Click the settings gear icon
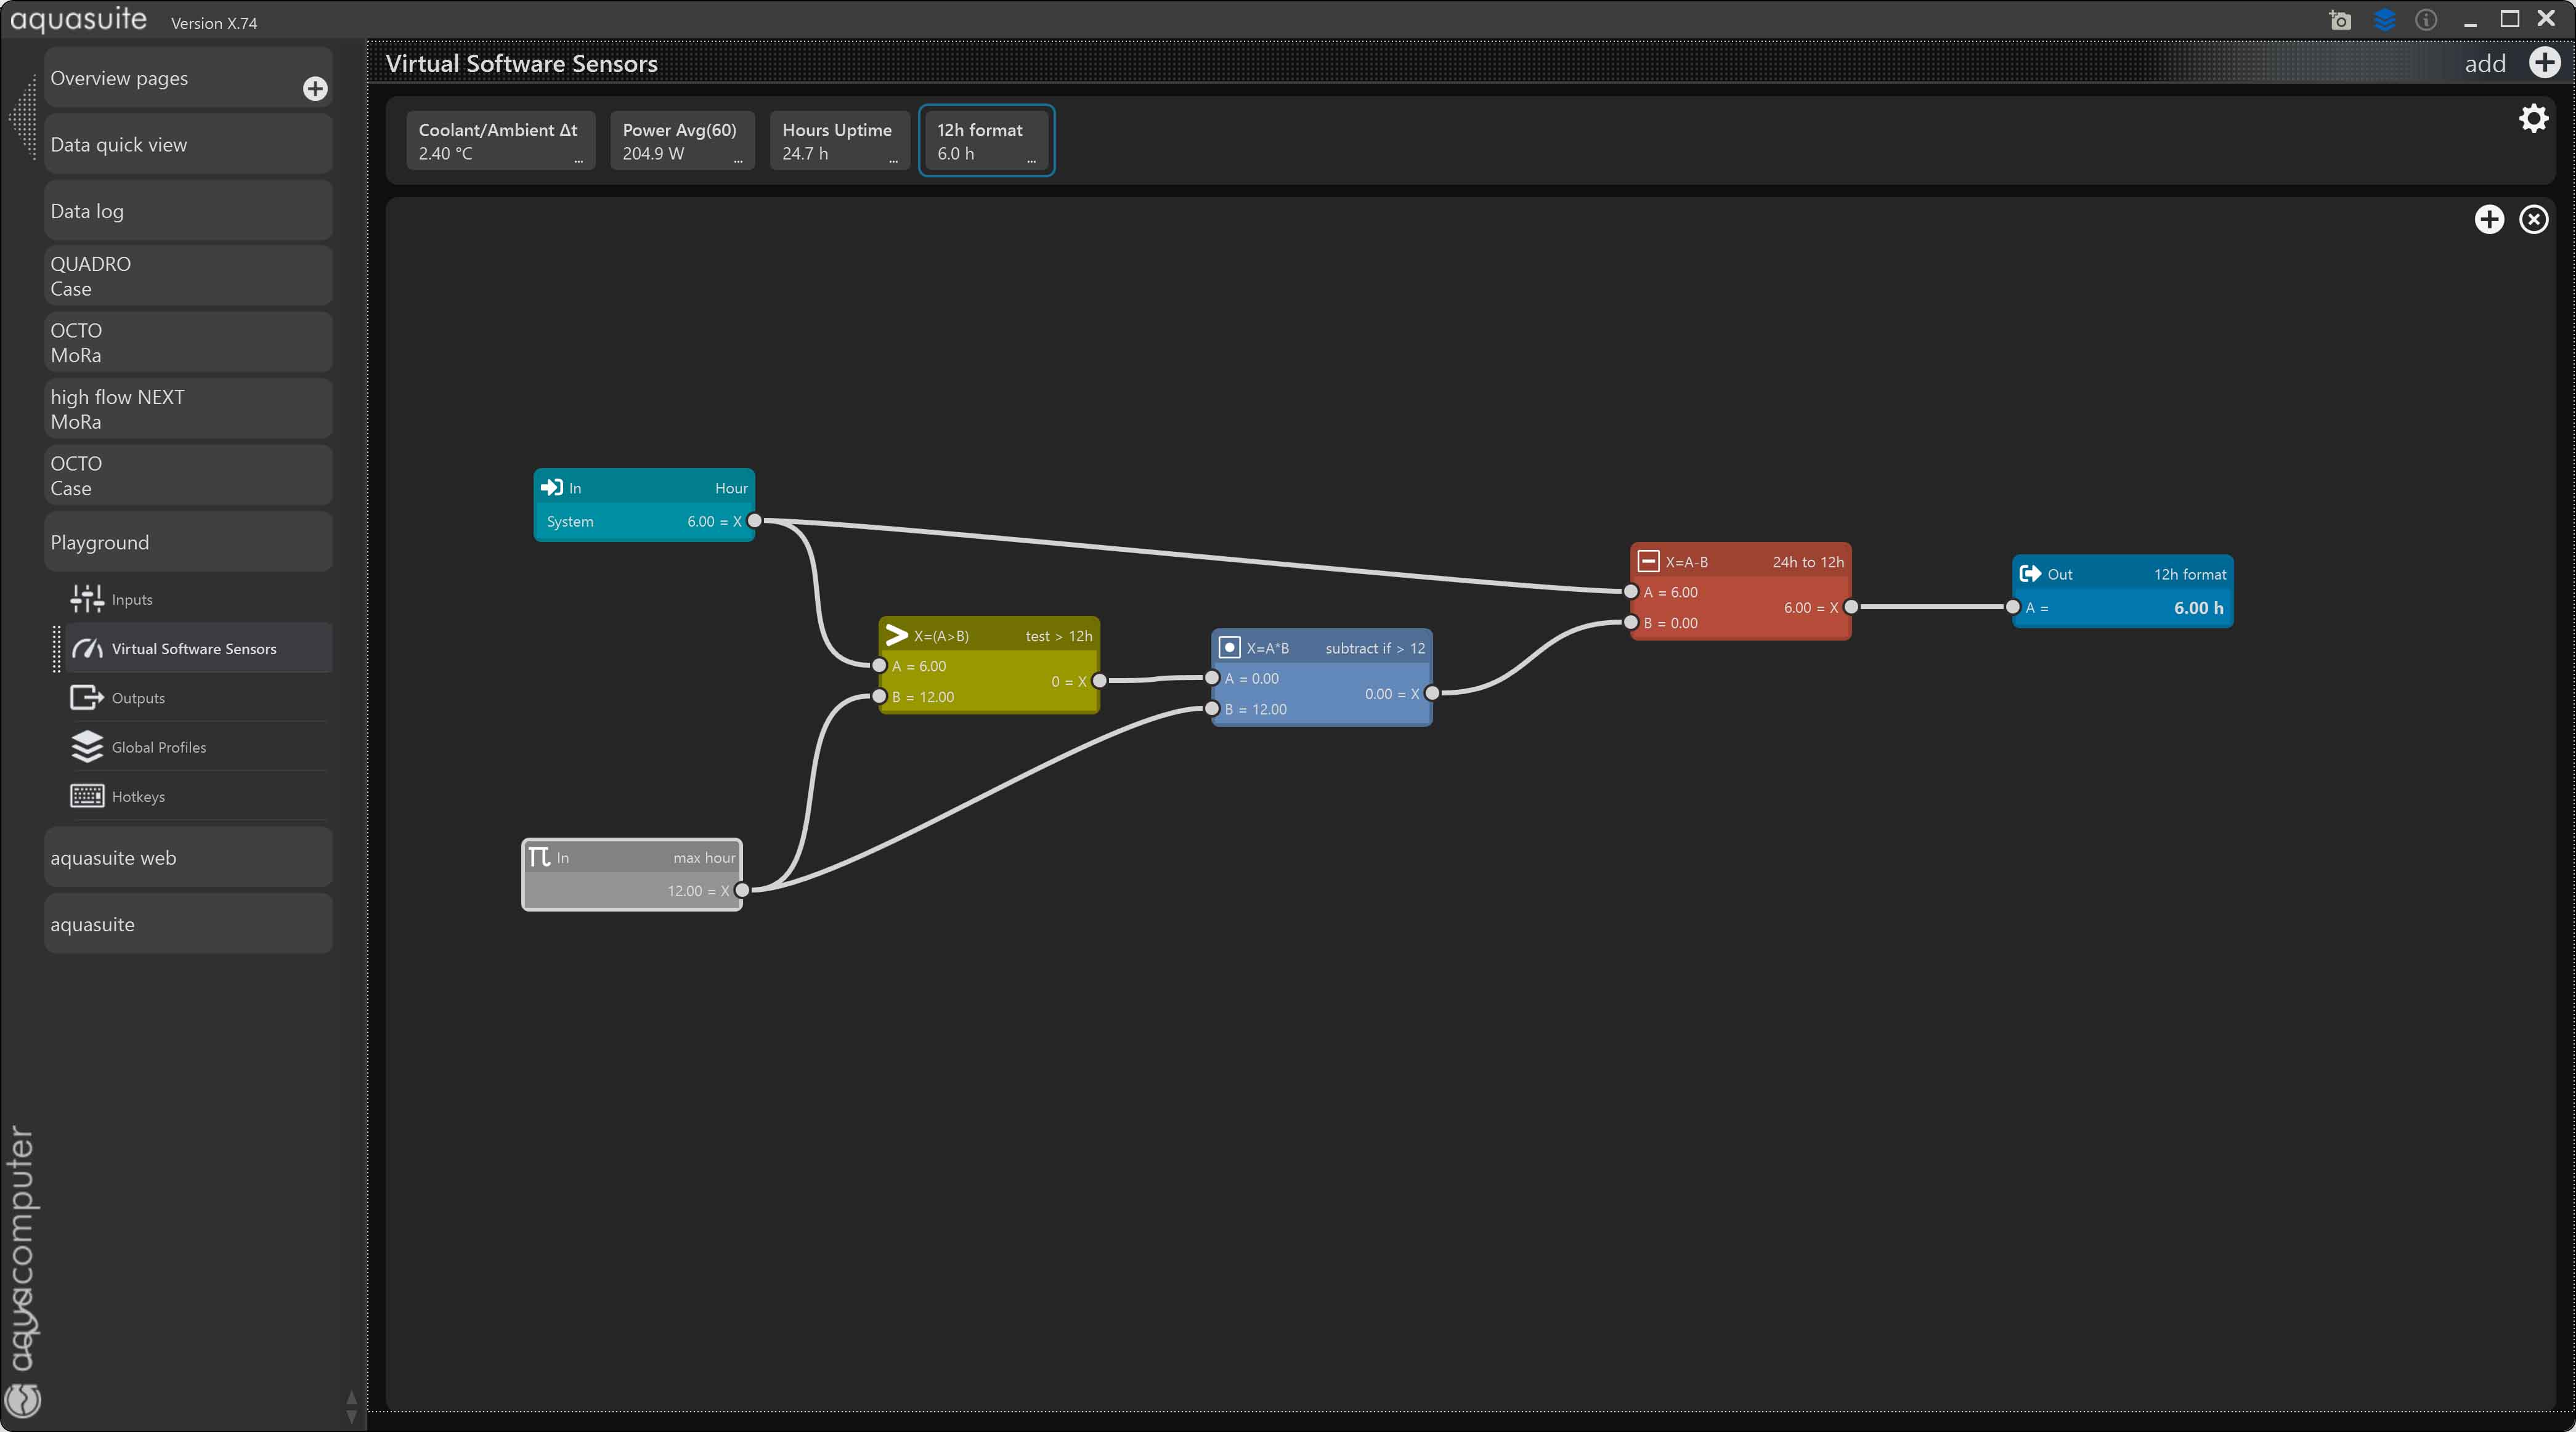This screenshot has width=2576, height=1432. (2533, 119)
